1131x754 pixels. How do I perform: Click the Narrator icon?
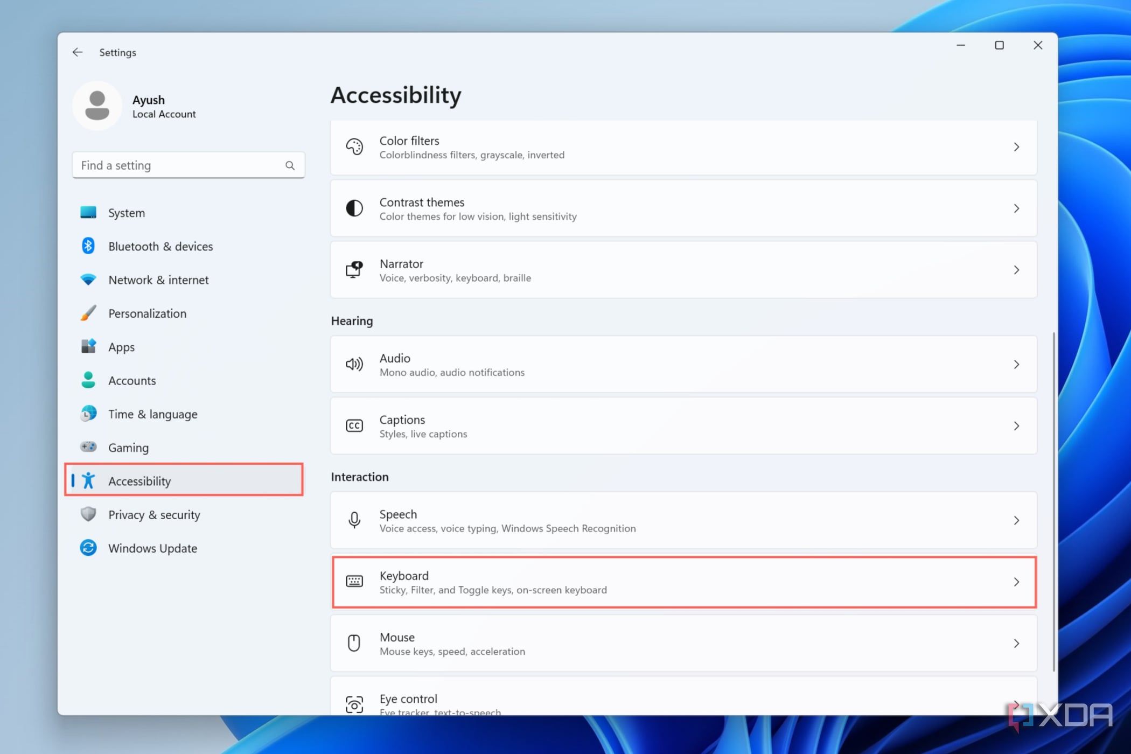[x=354, y=269]
